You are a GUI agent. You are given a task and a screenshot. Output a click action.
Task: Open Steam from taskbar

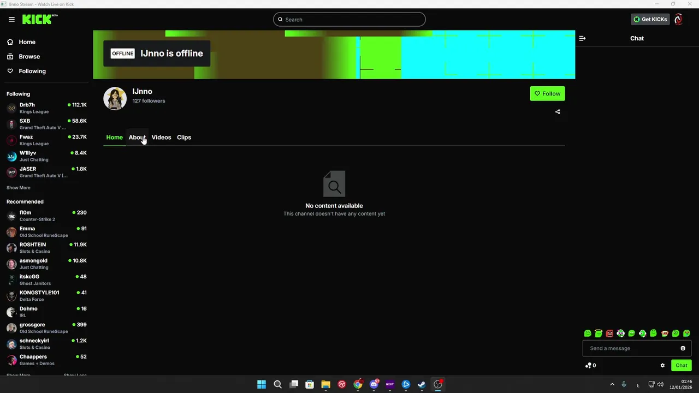coord(422,384)
